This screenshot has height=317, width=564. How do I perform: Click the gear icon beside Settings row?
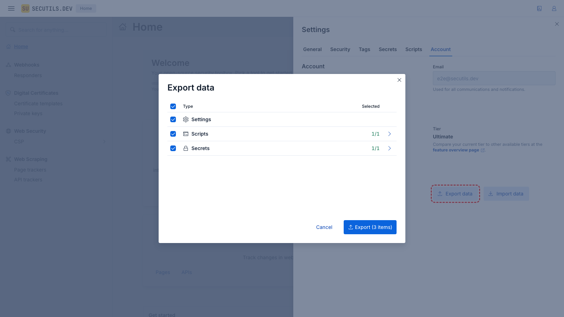186,119
